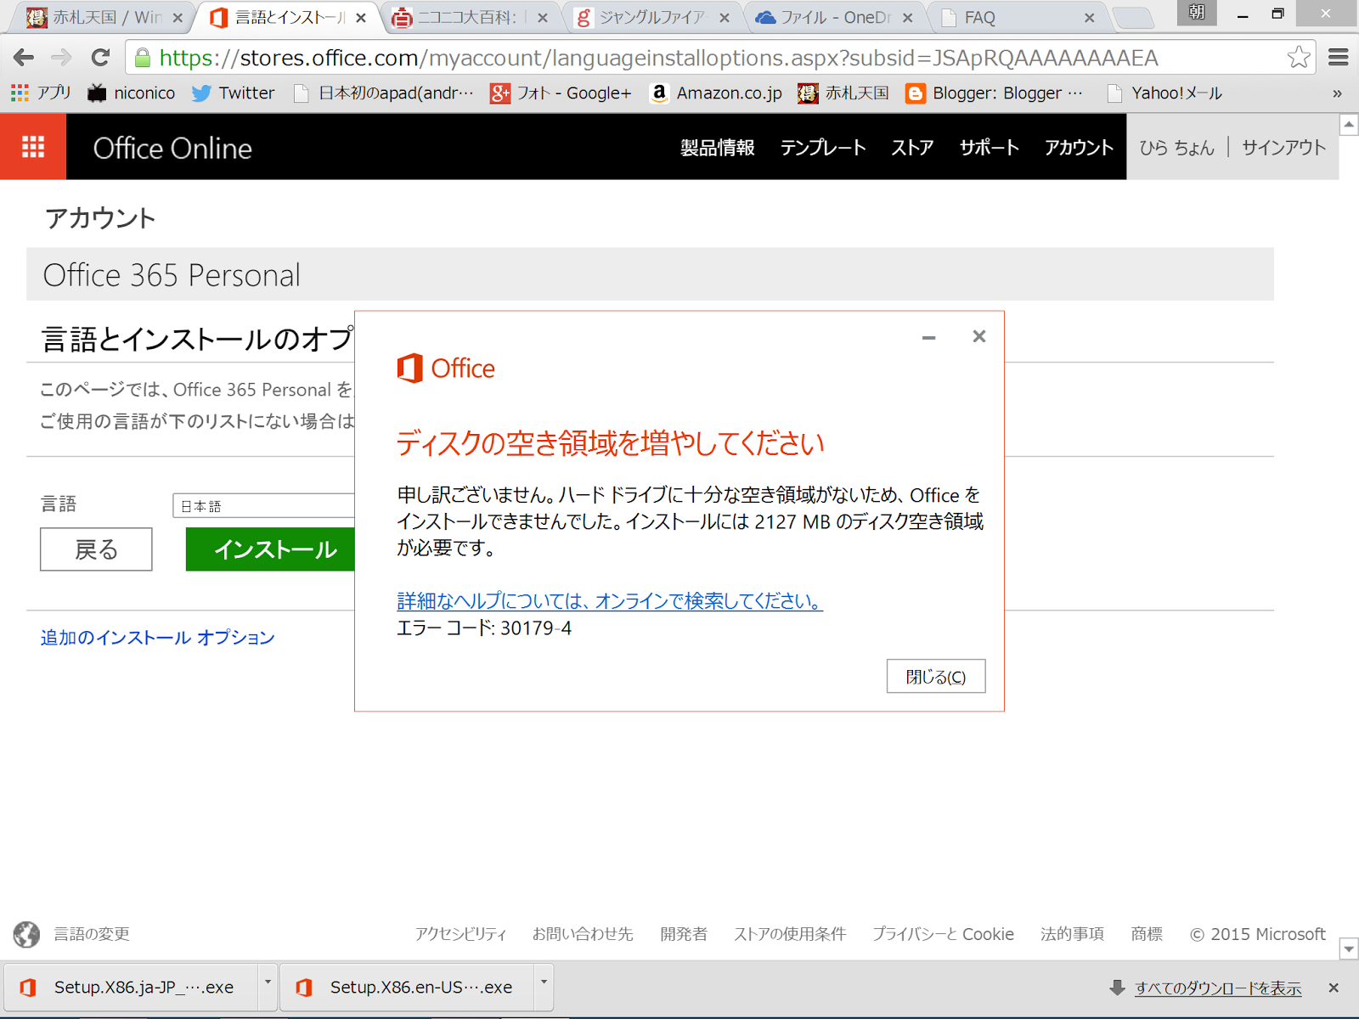Open the お問い合わせ先 footer link

coord(583,934)
